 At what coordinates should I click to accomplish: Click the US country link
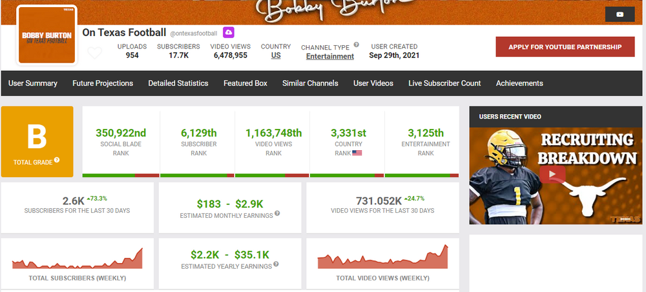[x=276, y=56]
